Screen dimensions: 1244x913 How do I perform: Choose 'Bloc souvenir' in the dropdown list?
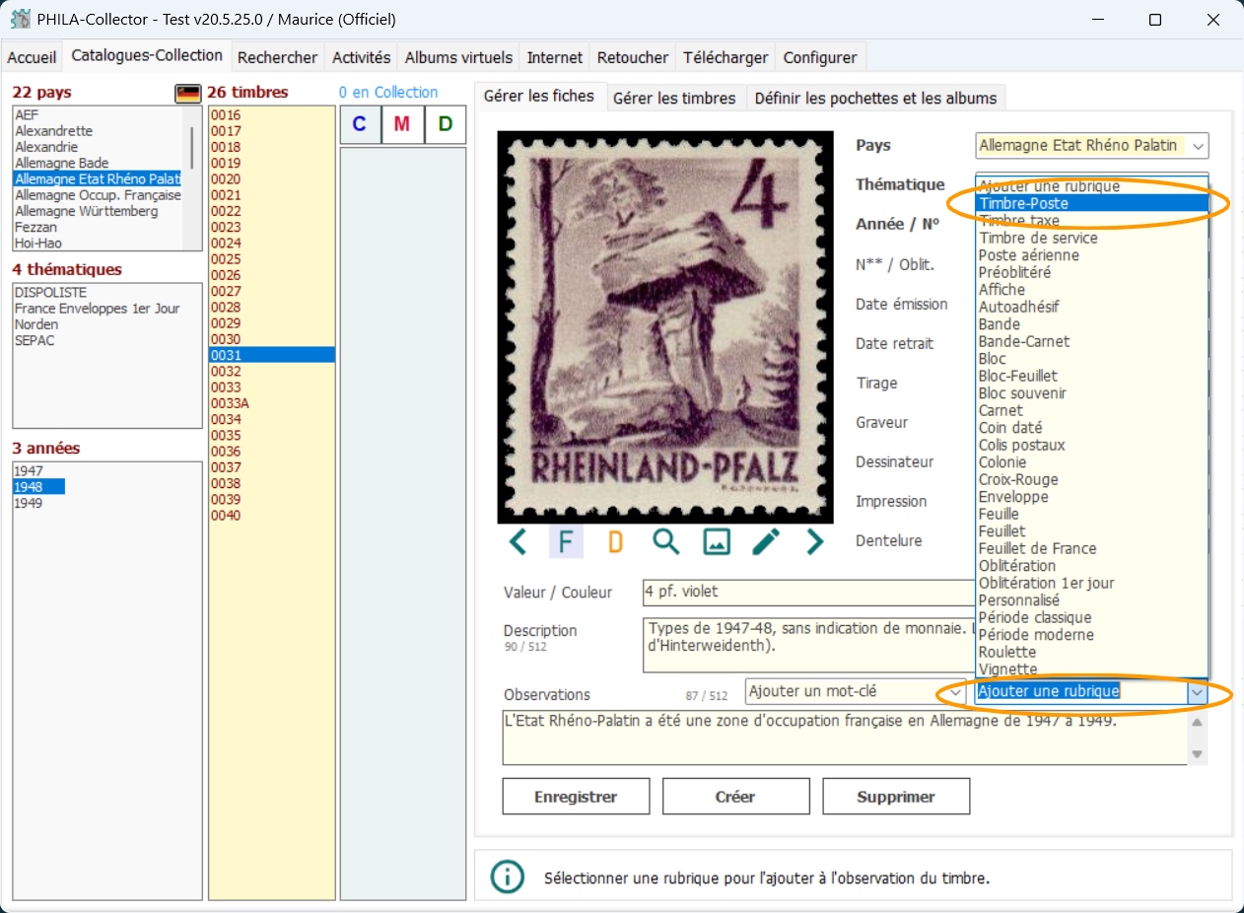click(1092, 393)
